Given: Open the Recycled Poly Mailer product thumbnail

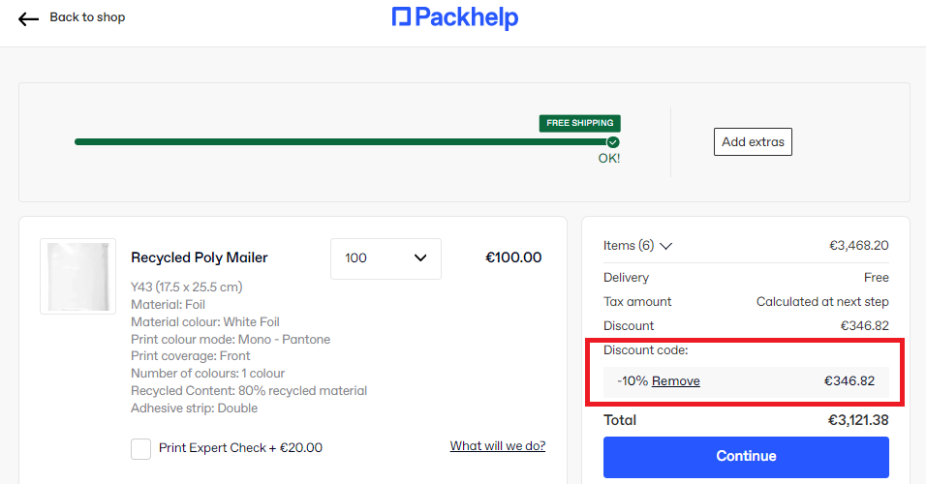Looking at the screenshot, I should pos(77,276).
